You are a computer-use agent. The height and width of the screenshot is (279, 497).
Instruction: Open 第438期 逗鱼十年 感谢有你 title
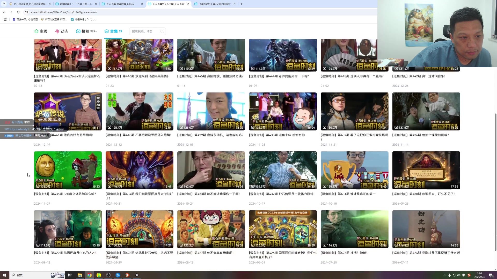277,135
